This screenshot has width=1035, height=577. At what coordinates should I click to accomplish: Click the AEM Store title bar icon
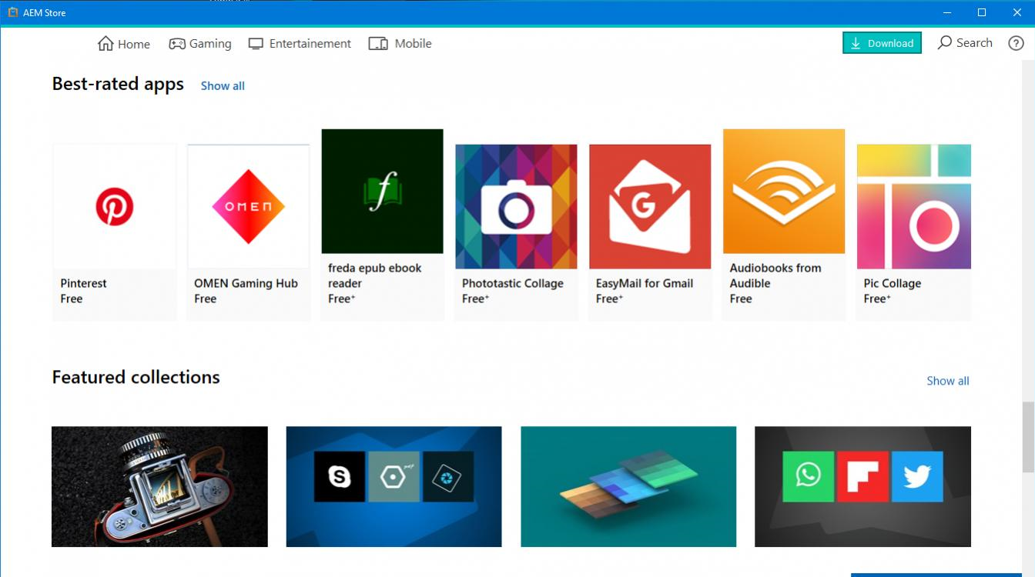(12, 12)
